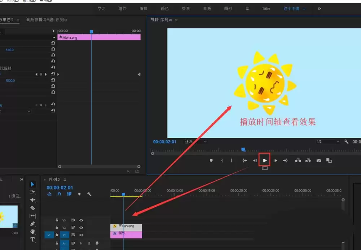This screenshot has width=361, height=250.
Task: Switch to the Hand tool
Action: tap(33, 232)
